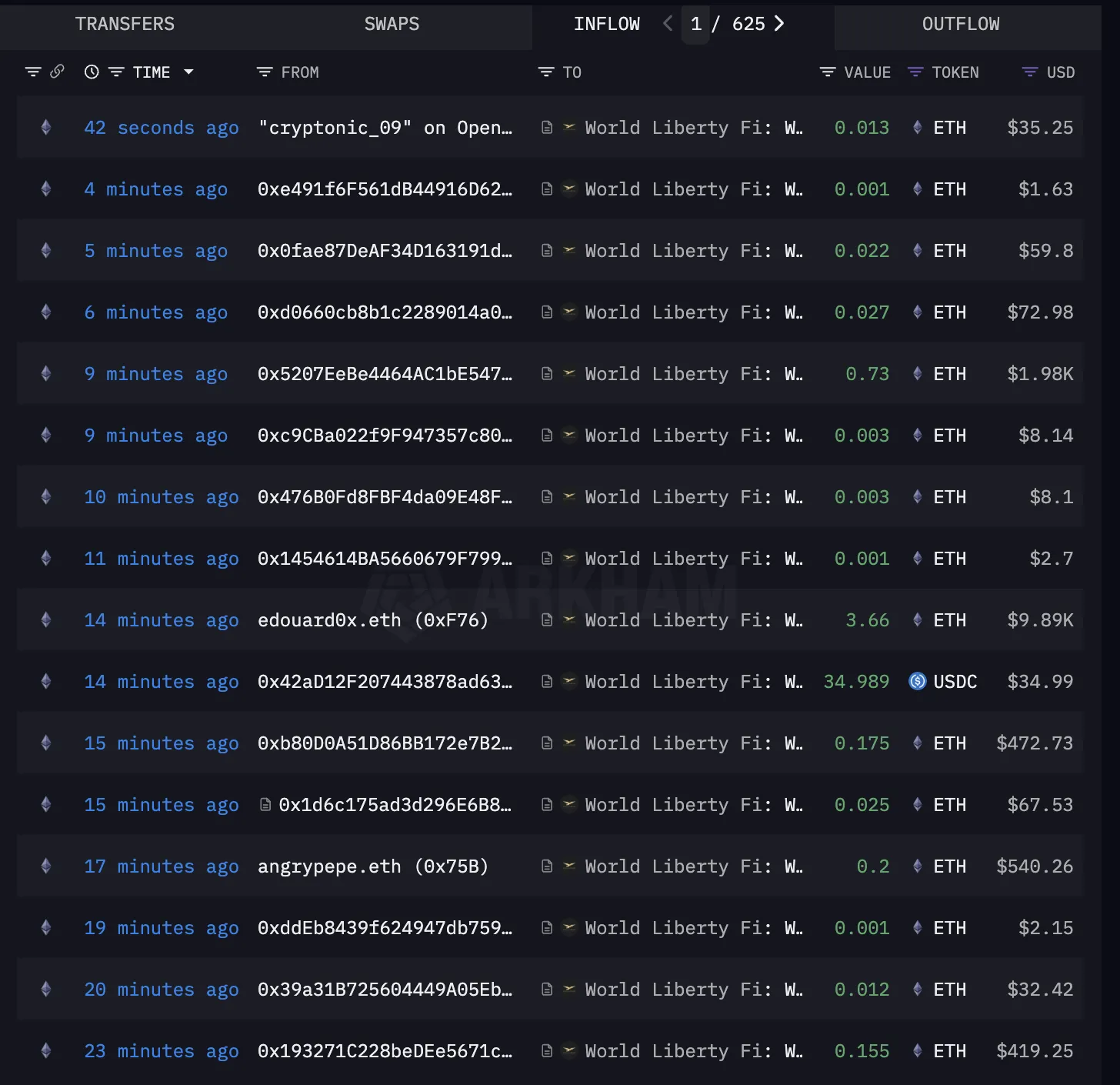Click contract icon in $35.25 row recipient
Image resolution: width=1120 pixels, height=1085 pixels.
(x=547, y=128)
